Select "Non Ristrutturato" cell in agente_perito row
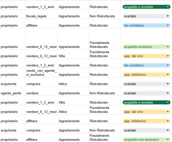This screenshot has height=142, width=172. point(102,93)
